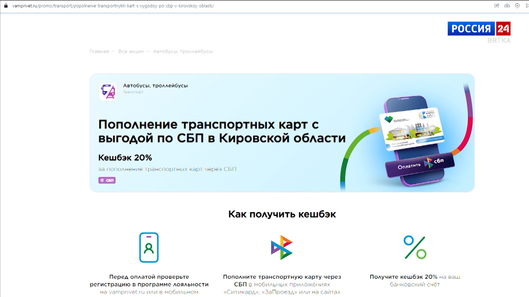Screen dimensions: 529x297
Task: Click the phone registration profile icon
Action: point(149,248)
